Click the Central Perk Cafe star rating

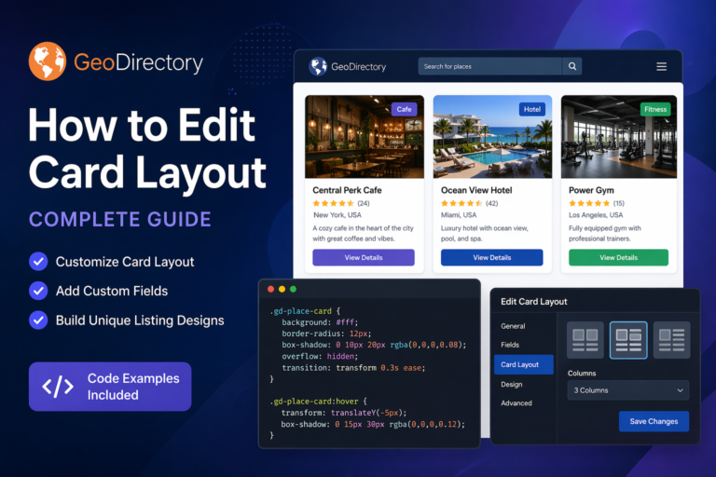pos(333,203)
